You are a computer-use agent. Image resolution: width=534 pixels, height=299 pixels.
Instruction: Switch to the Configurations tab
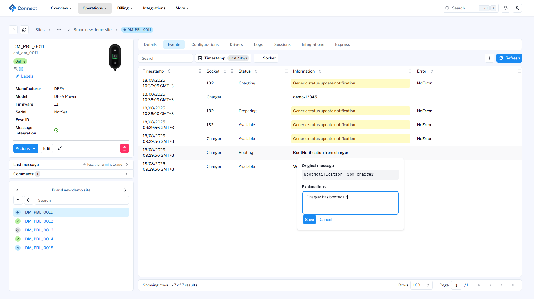click(x=205, y=44)
